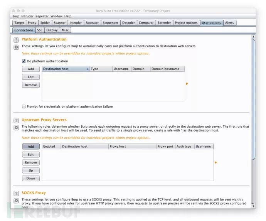The width and height of the screenshot is (266, 221).
Task: Switch to the Extender tab
Action: 164,23
